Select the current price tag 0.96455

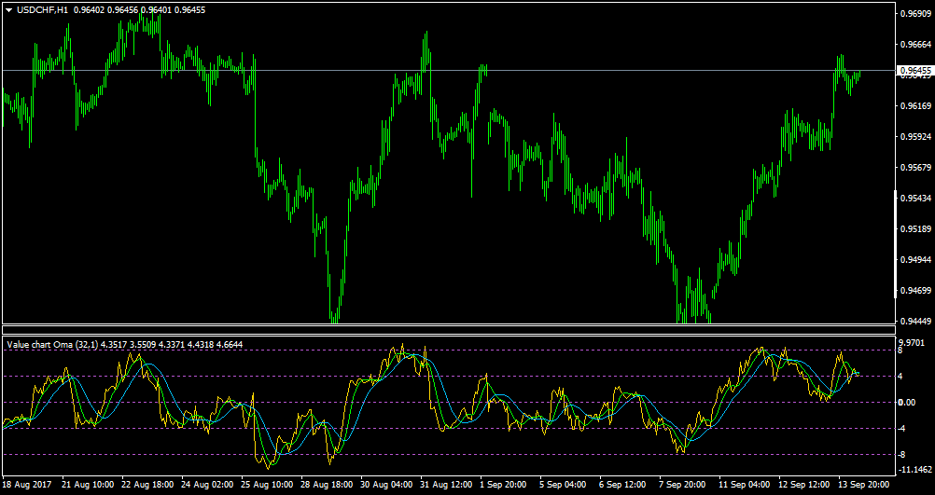point(915,70)
